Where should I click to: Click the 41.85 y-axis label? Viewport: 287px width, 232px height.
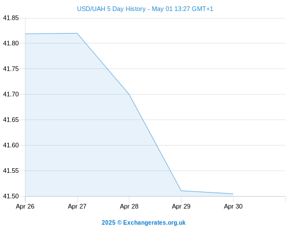click(11, 18)
